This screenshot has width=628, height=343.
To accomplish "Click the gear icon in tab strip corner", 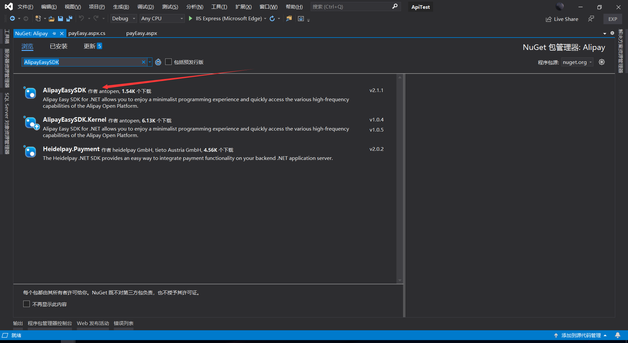I will tap(612, 33).
